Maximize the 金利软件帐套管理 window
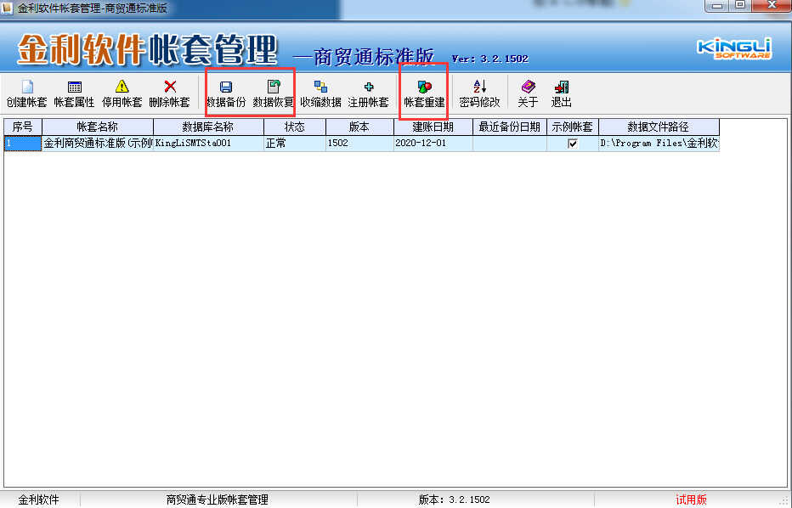 pos(740,6)
